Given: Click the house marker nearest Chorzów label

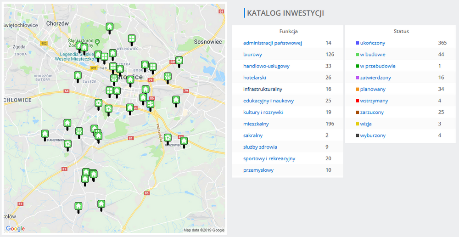Looking at the screenshot, I should click(110, 27).
